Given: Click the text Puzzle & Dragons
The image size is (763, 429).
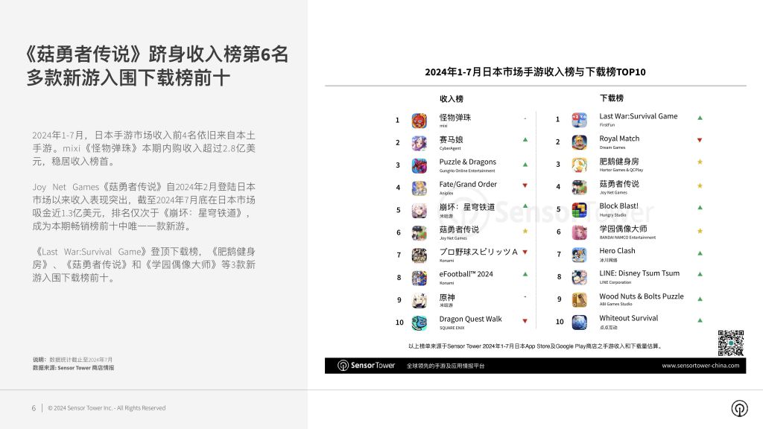Looking at the screenshot, I should click(x=468, y=162).
